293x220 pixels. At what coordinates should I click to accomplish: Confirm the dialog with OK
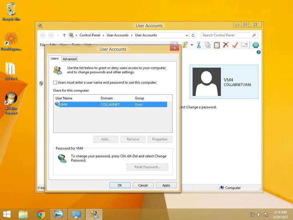point(120,185)
